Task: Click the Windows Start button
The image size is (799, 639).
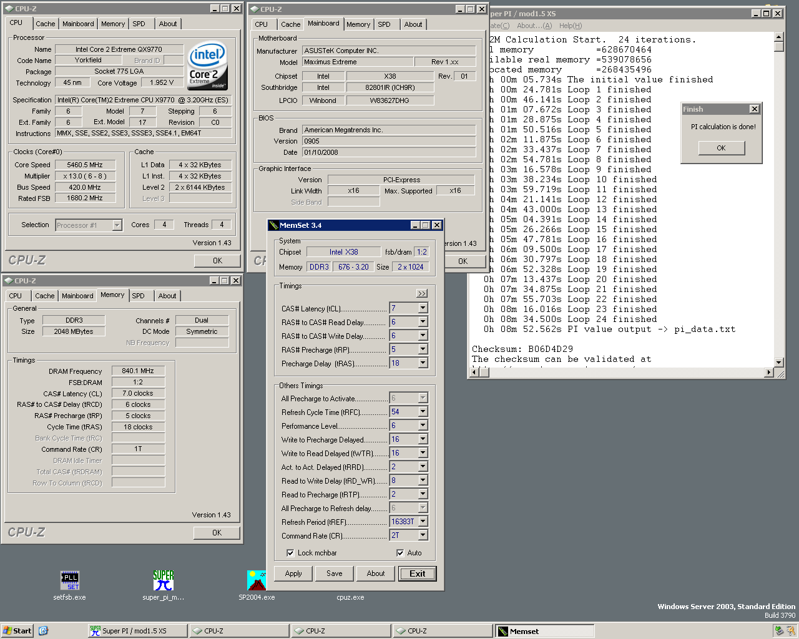Action: tap(17, 631)
